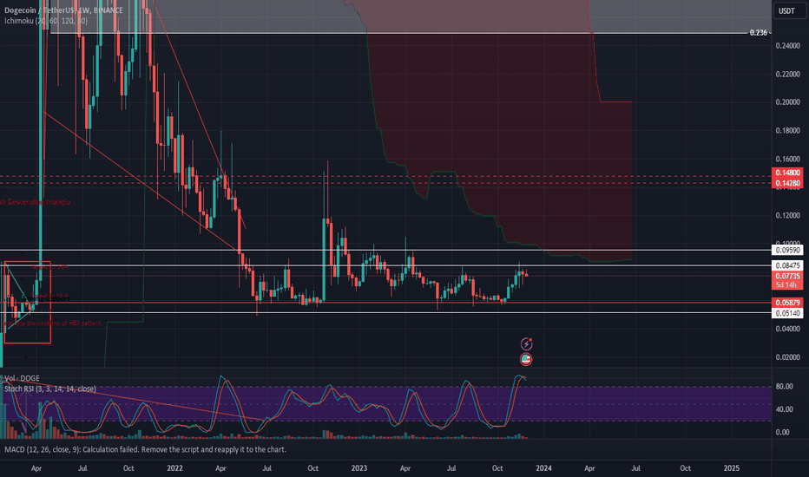The height and width of the screenshot is (477, 809).
Task: Click the 0.14280 red price label
Action: (x=787, y=183)
